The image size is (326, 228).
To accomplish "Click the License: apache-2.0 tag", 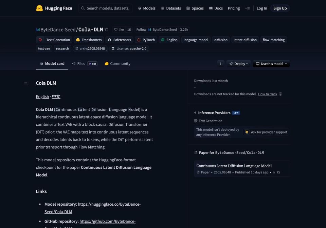I will pyautogui.click(x=129, y=48).
